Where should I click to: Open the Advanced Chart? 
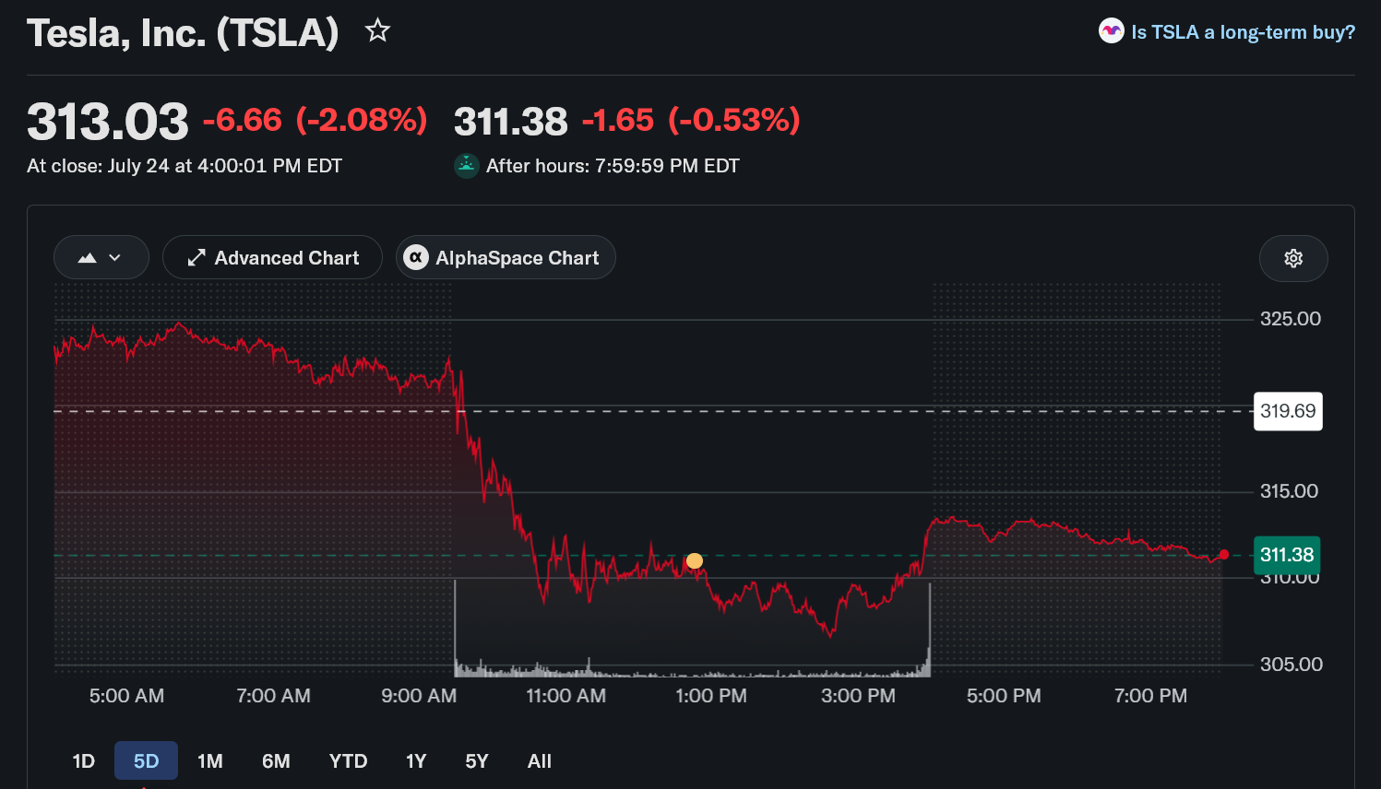[x=272, y=258]
